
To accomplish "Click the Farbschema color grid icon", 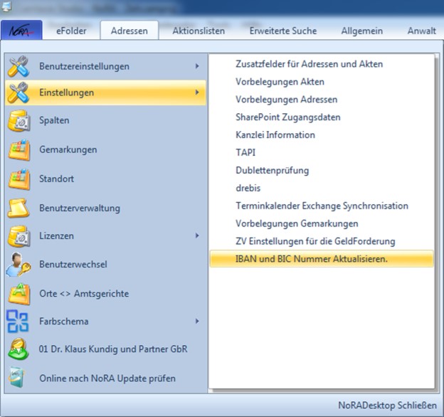I will [x=18, y=321].
